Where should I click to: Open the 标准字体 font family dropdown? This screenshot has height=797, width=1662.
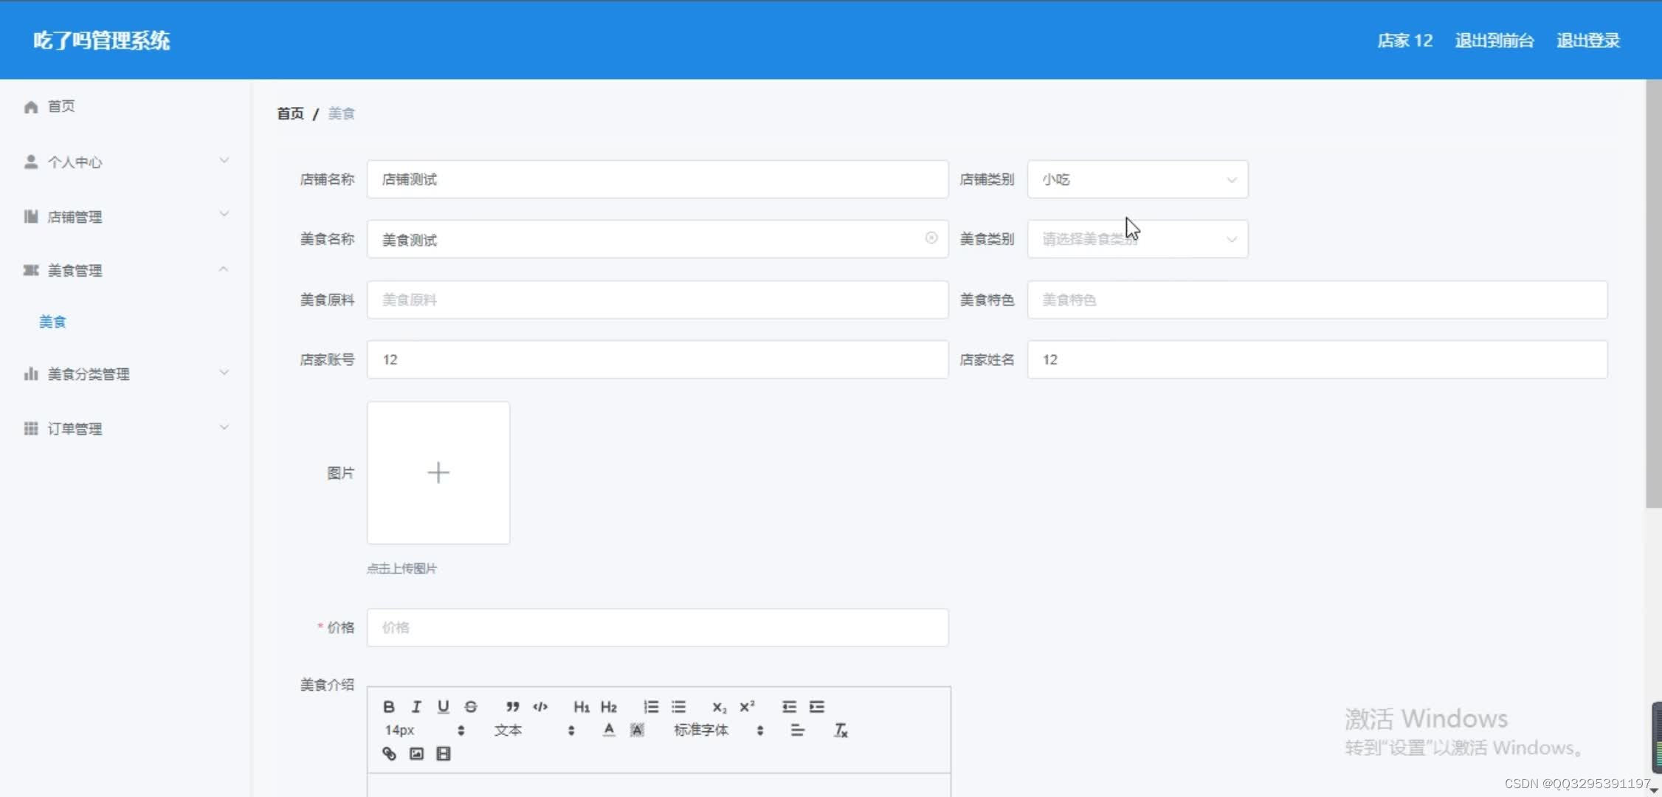click(x=718, y=730)
